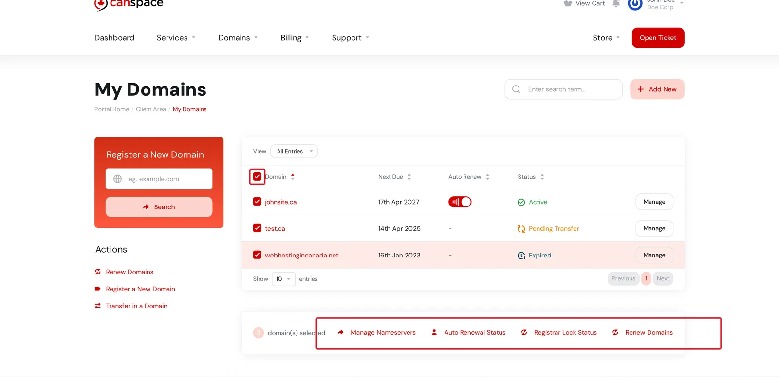The image size is (779, 377).
Task: Click Transfer in a Domain link
Action: 136,306
